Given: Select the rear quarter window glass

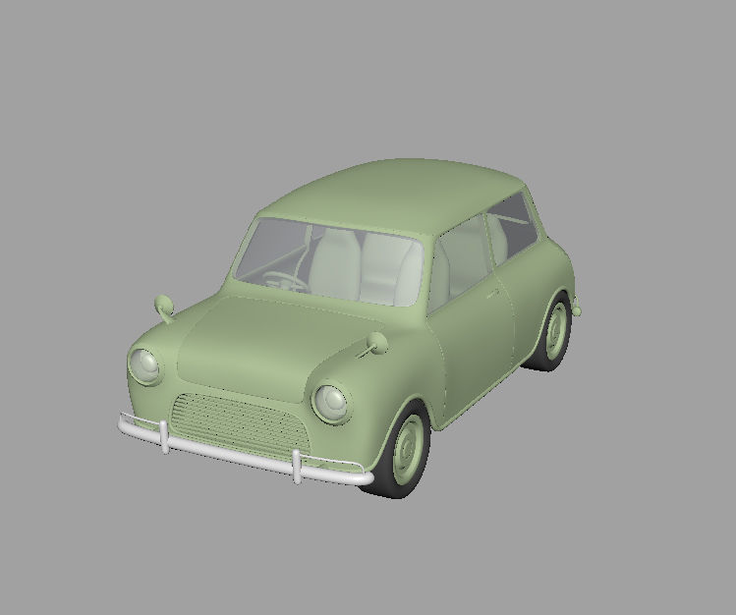Looking at the screenshot, I should [513, 227].
